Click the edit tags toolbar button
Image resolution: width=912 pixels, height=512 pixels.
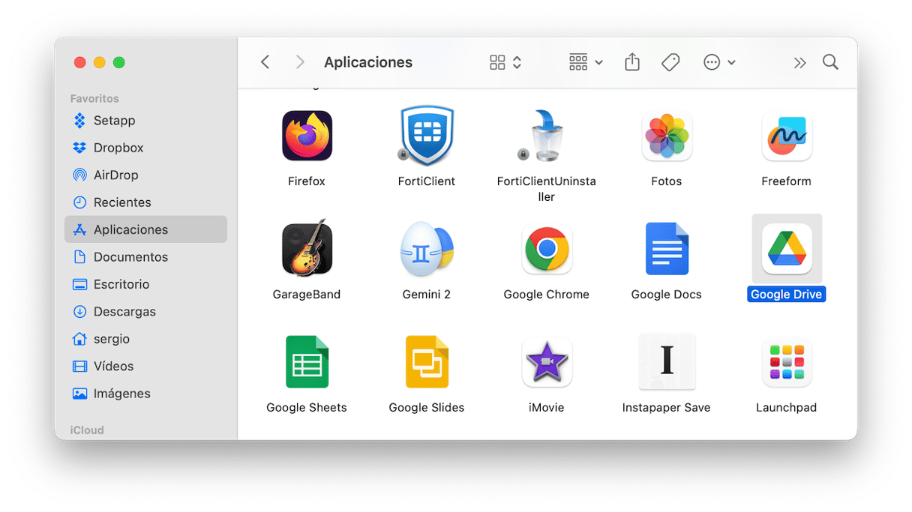(x=670, y=63)
